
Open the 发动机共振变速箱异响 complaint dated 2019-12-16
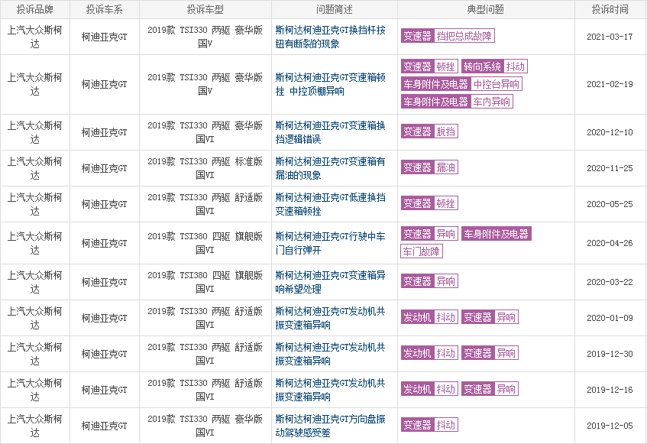[330, 390]
